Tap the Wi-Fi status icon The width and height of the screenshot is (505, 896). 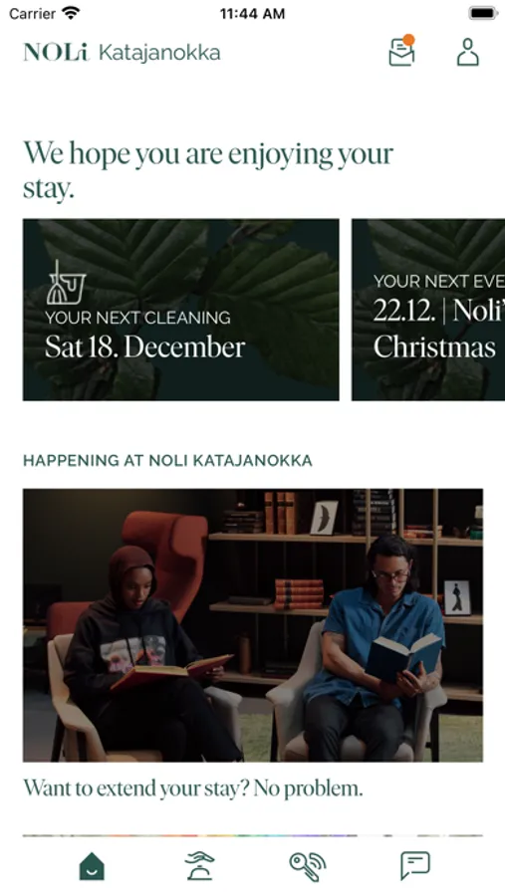click(71, 13)
